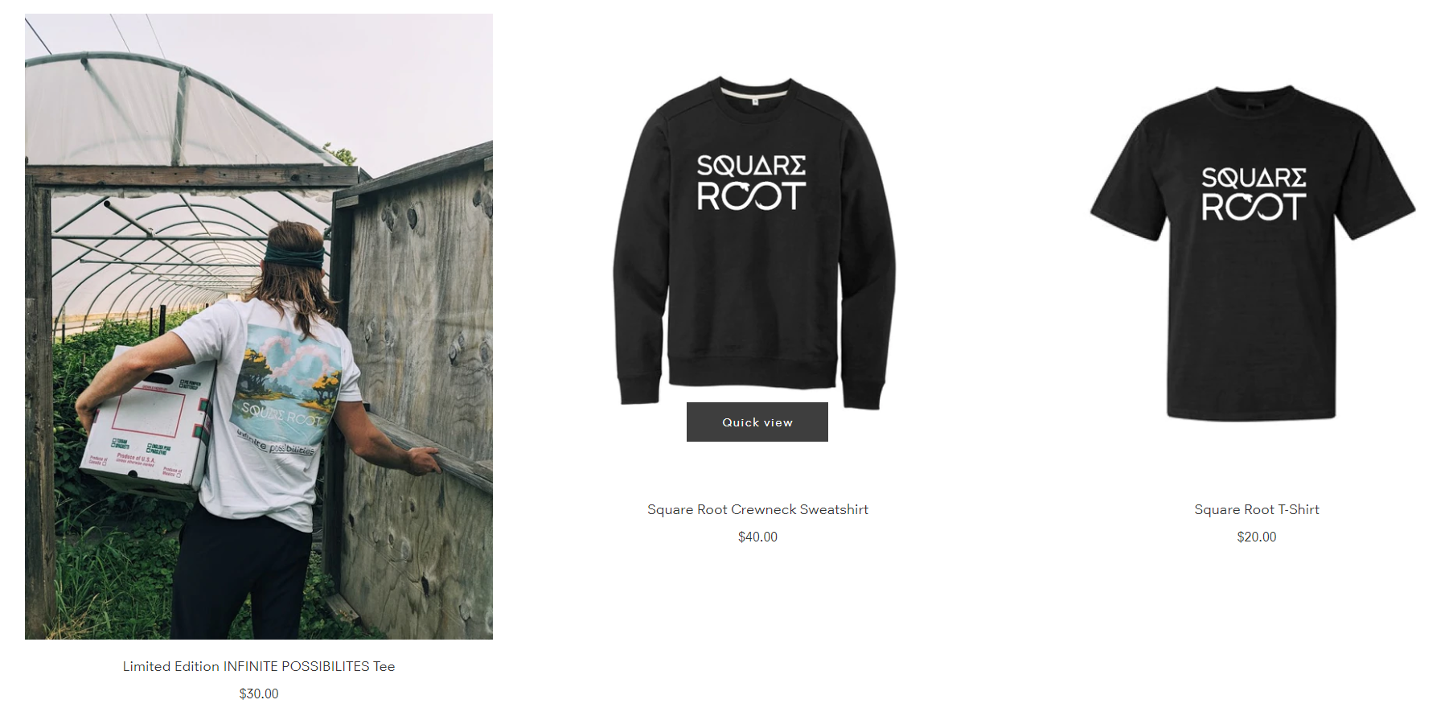Click the landscape graphic printed on the white tee

291,374
